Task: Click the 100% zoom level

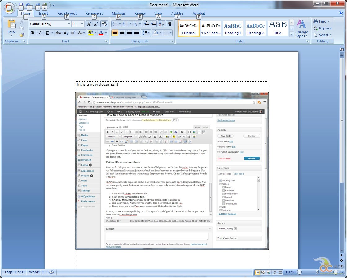Action: coord(290,272)
